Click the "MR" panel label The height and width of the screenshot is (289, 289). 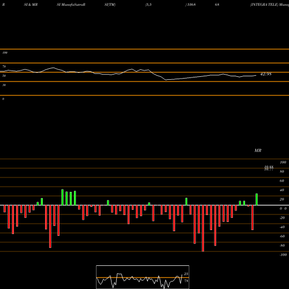pyautogui.click(x=258, y=150)
